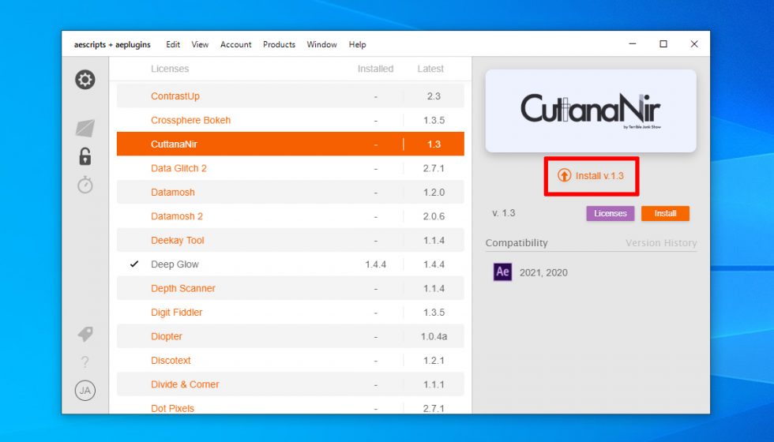Open the Window menu
This screenshot has height=442, width=774.
[322, 44]
